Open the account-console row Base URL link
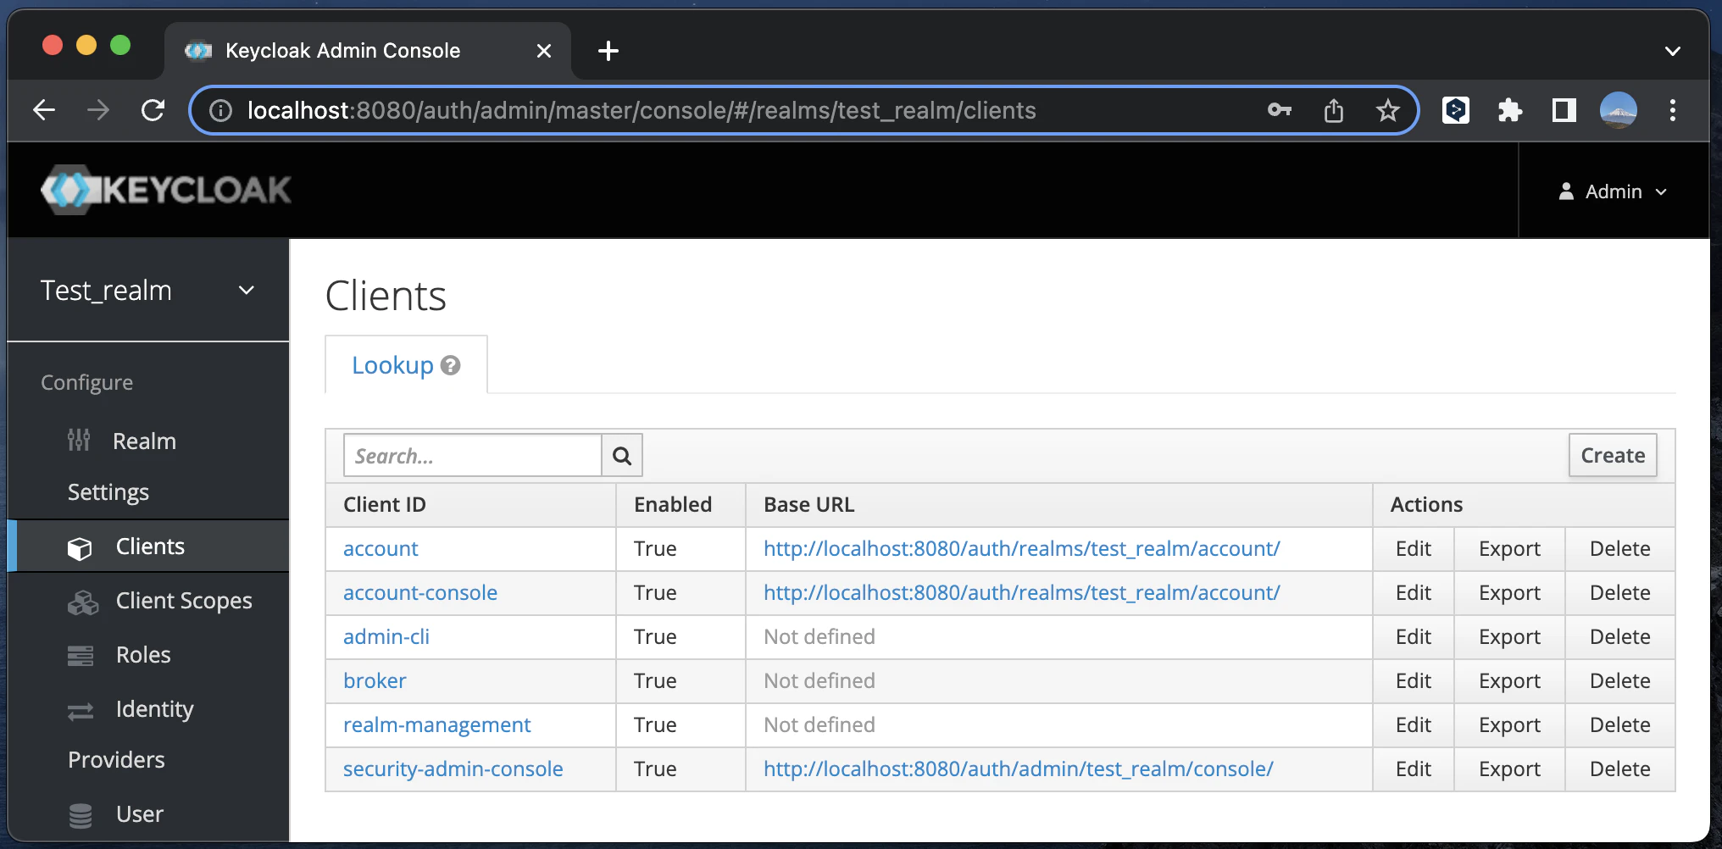Image resolution: width=1722 pixels, height=849 pixels. coord(1022,593)
